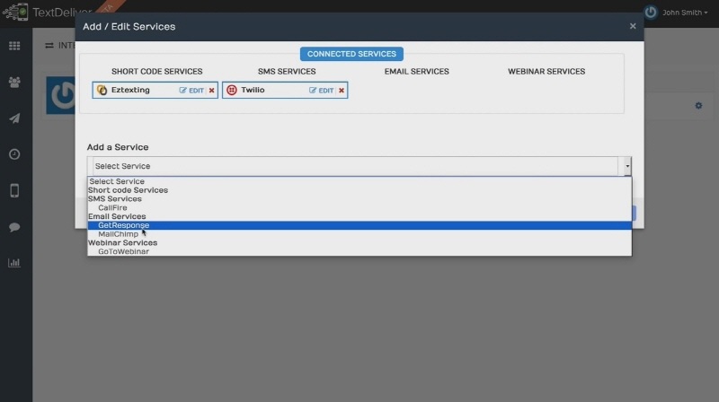Select MailChimp from the service list
Viewport: 719px width, 402px height.
359,234
